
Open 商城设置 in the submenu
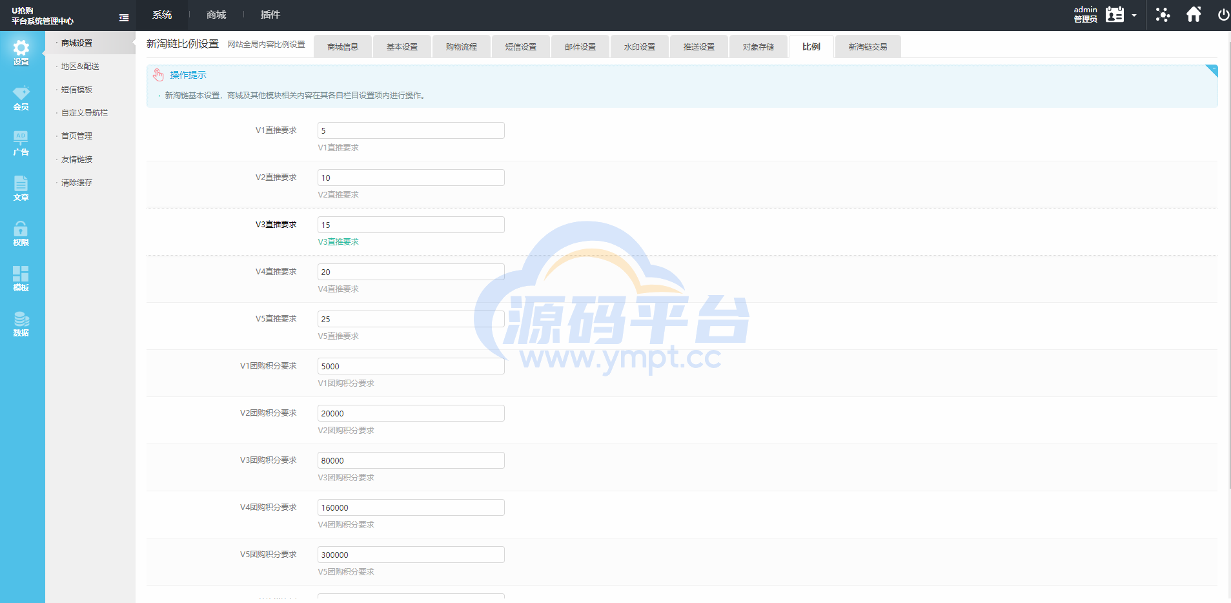pos(77,43)
